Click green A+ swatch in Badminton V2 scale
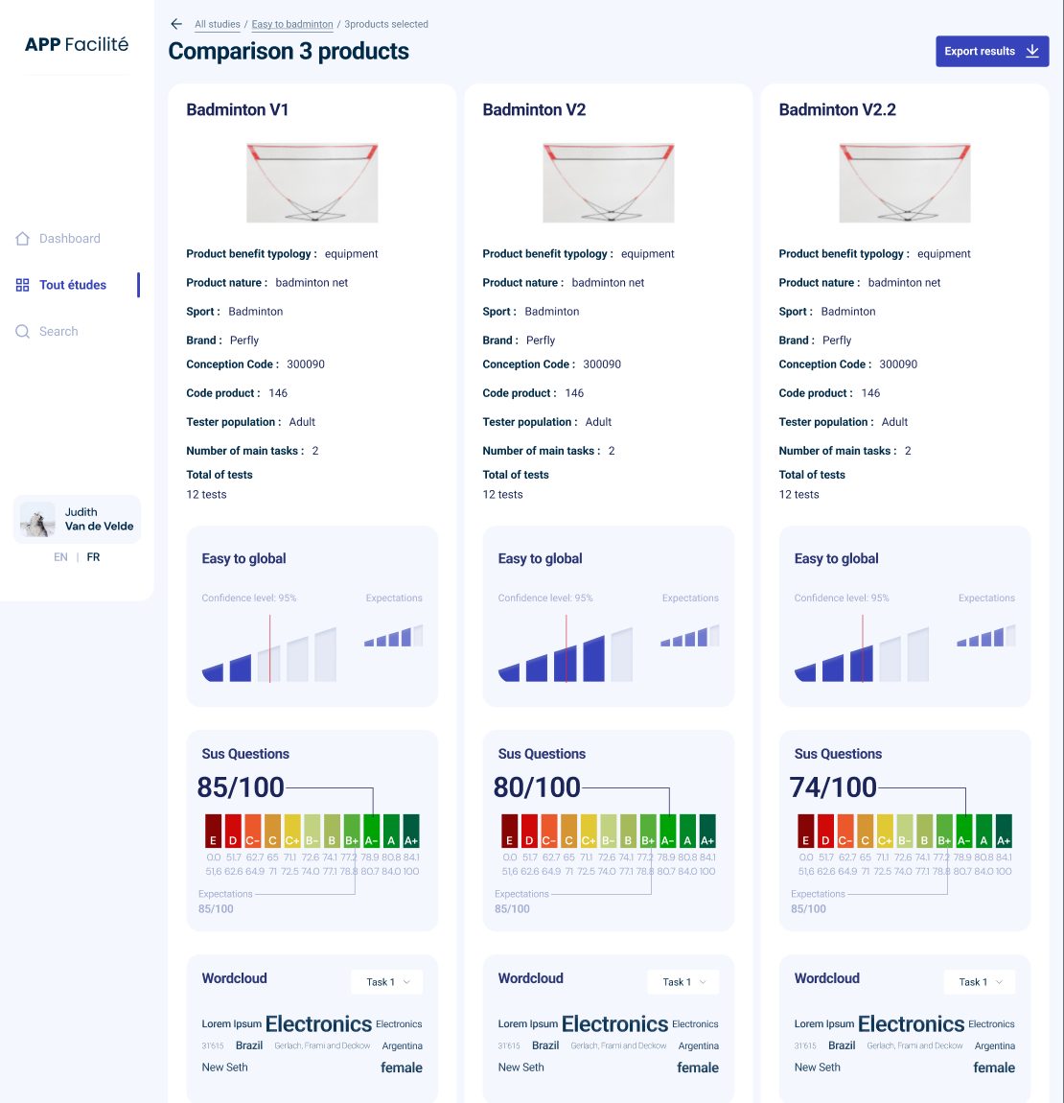Screen dimensions: 1064x1103 pos(707,831)
